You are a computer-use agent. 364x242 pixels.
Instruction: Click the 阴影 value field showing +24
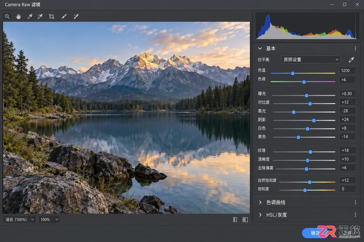tap(348, 119)
